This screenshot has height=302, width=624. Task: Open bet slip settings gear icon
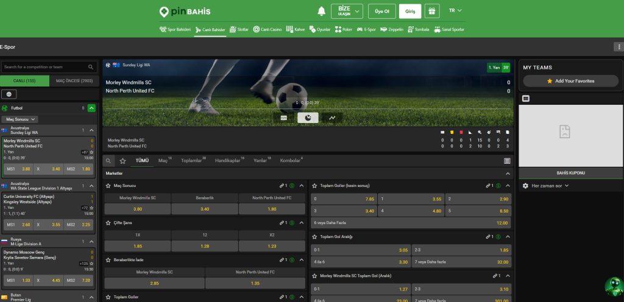coord(525,185)
